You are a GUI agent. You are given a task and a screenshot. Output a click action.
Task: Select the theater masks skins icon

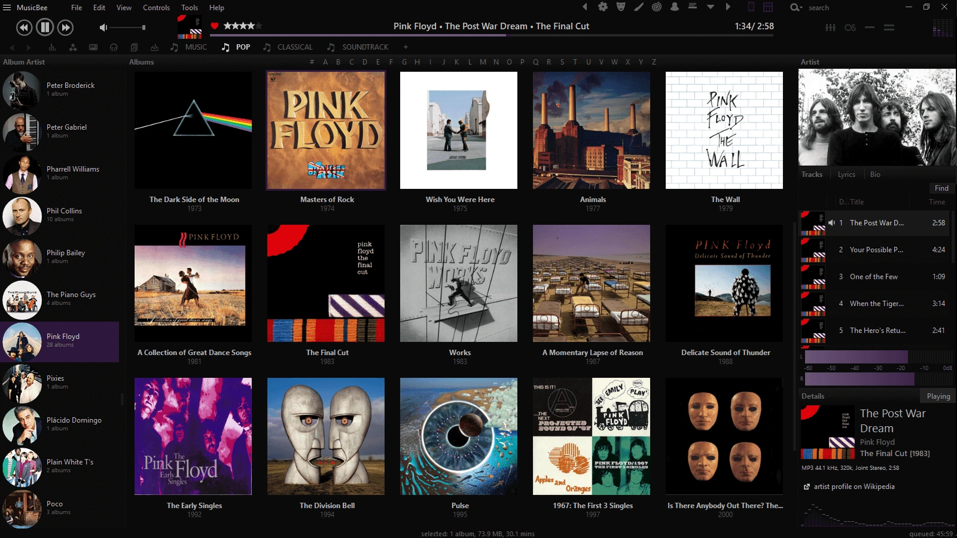[x=621, y=7]
